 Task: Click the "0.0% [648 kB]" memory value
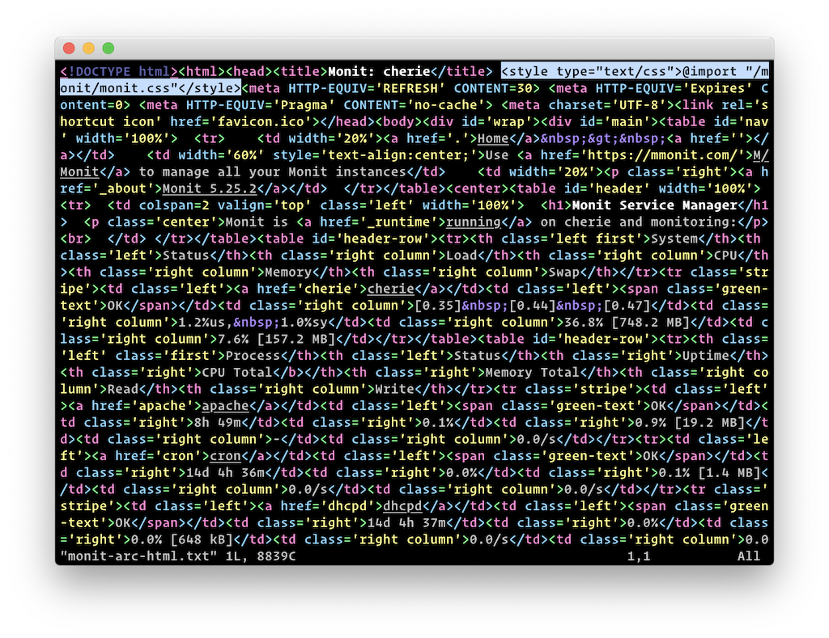pos(182,540)
